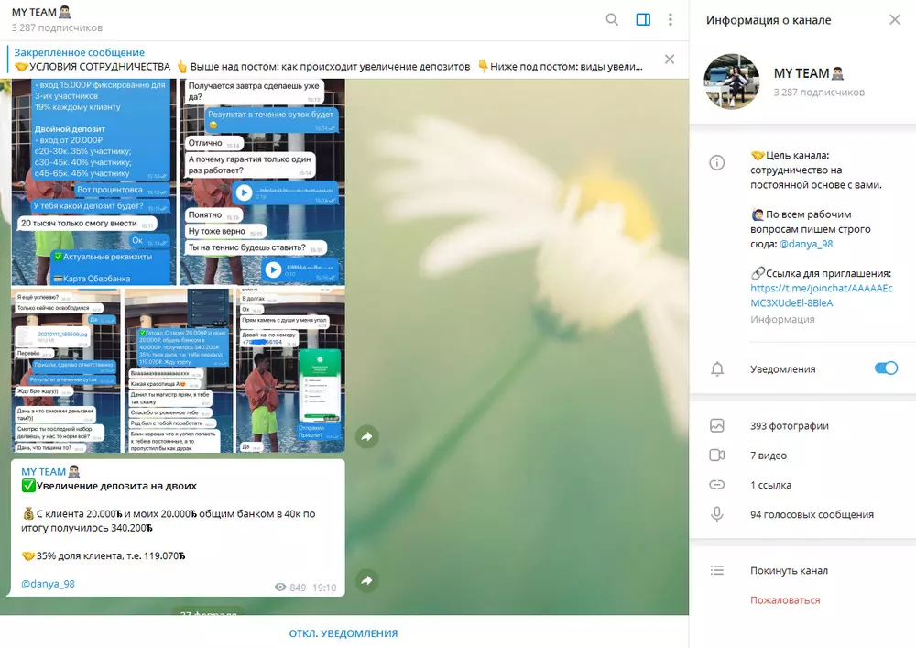This screenshot has width=916, height=648.
Task: Close the channel info panel
Action: (x=894, y=20)
